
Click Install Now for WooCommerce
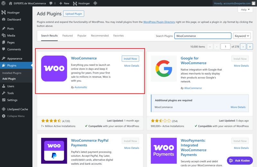tap(130, 59)
